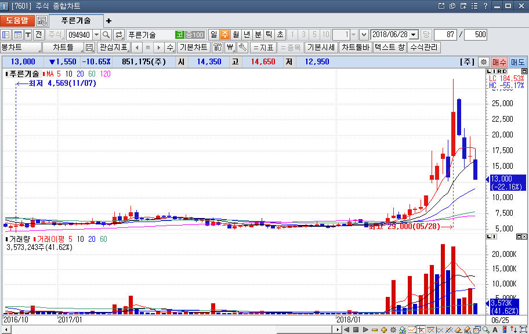Click the yellow minus zoom-out icon

pyautogui.click(x=375, y=329)
